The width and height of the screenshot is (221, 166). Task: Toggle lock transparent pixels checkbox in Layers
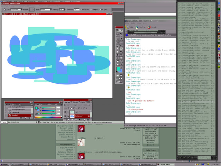click(x=69, y=108)
